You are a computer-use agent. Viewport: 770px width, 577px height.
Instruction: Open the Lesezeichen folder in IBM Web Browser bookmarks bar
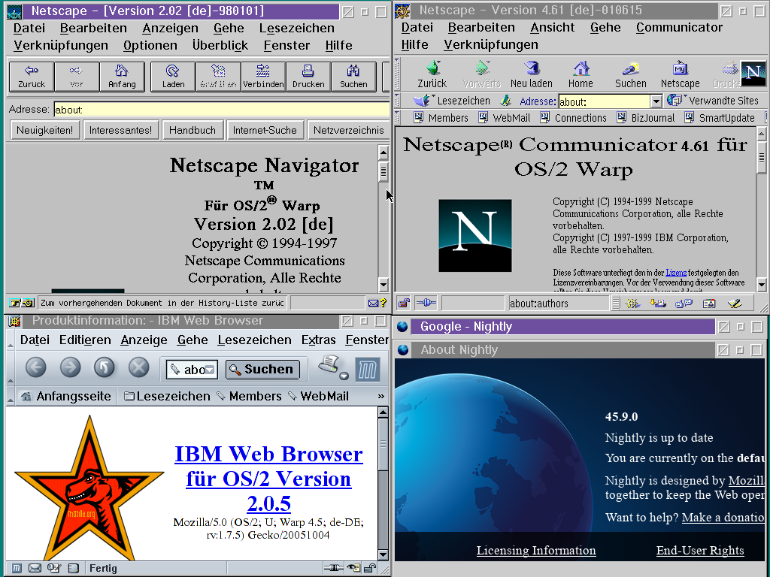pyautogui.click(x=167, y=396)
